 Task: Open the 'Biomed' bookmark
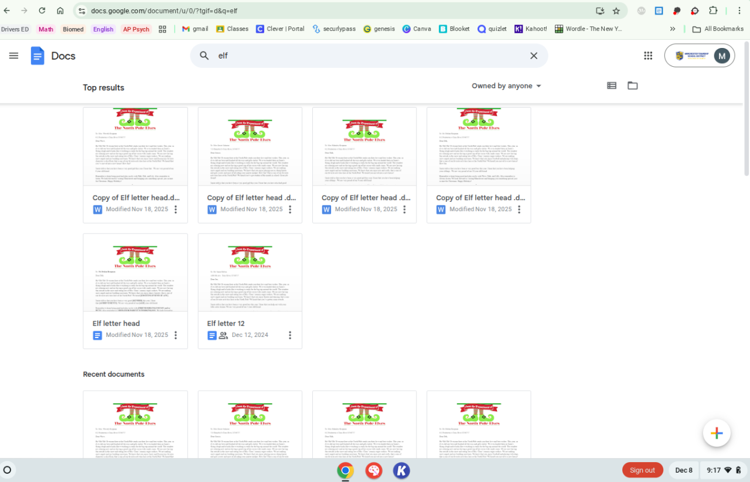73,29
